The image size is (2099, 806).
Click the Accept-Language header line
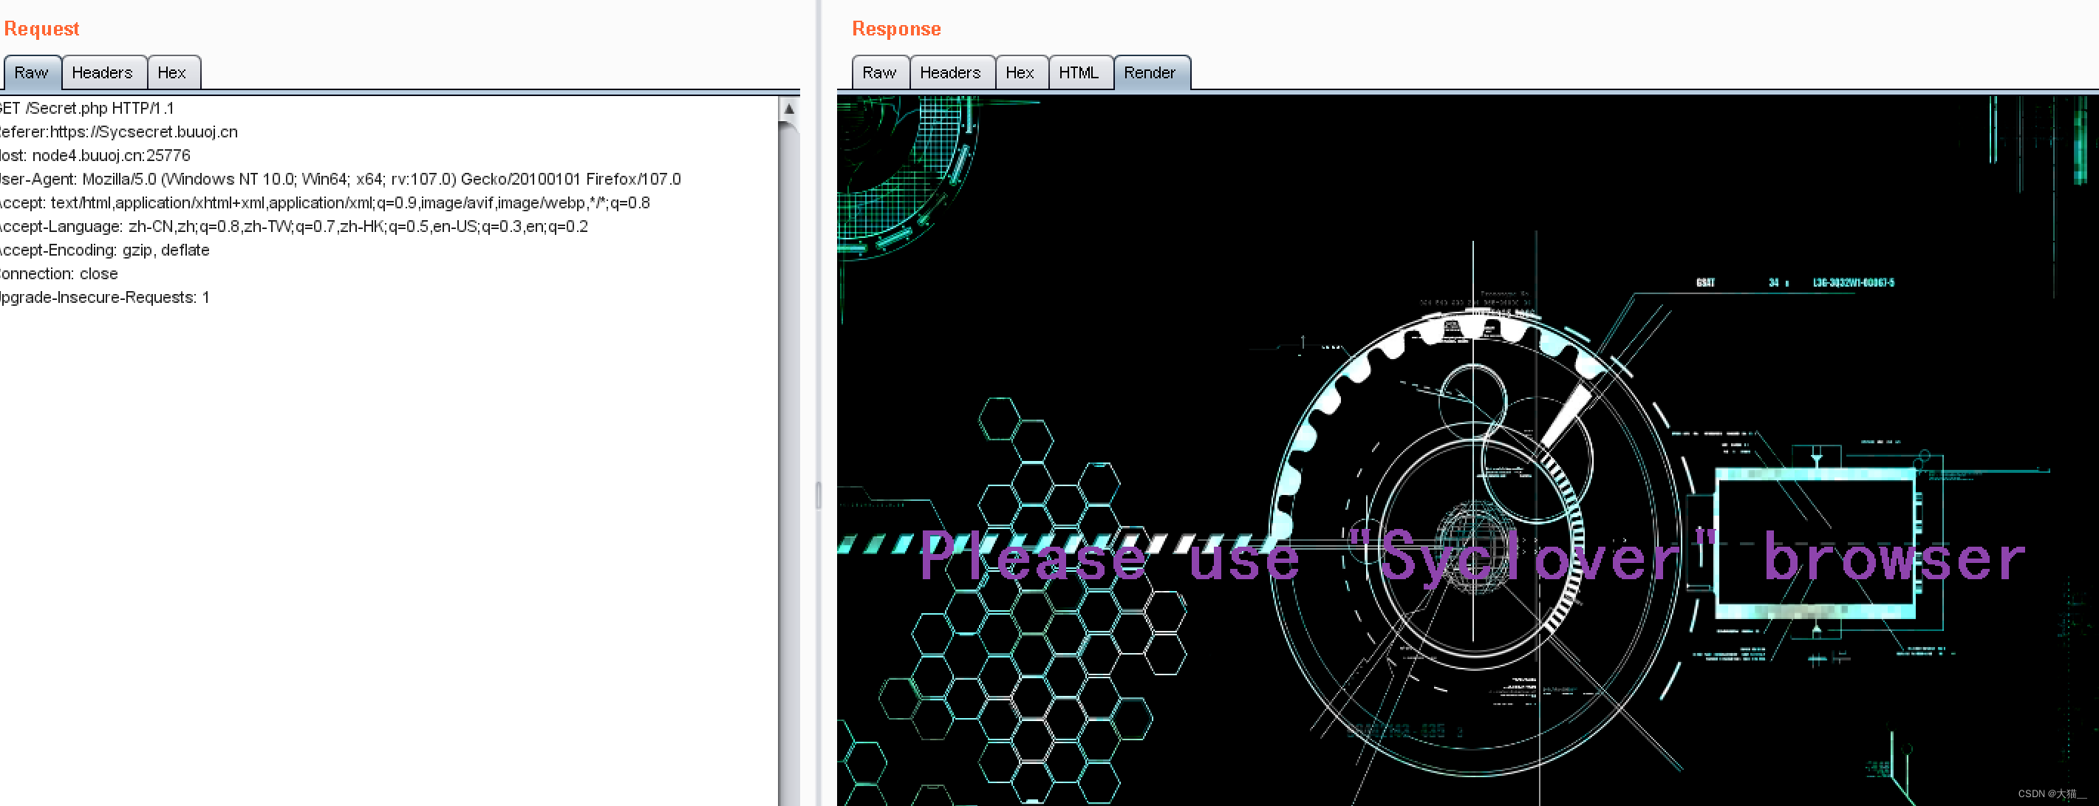(x=293, y=227)
